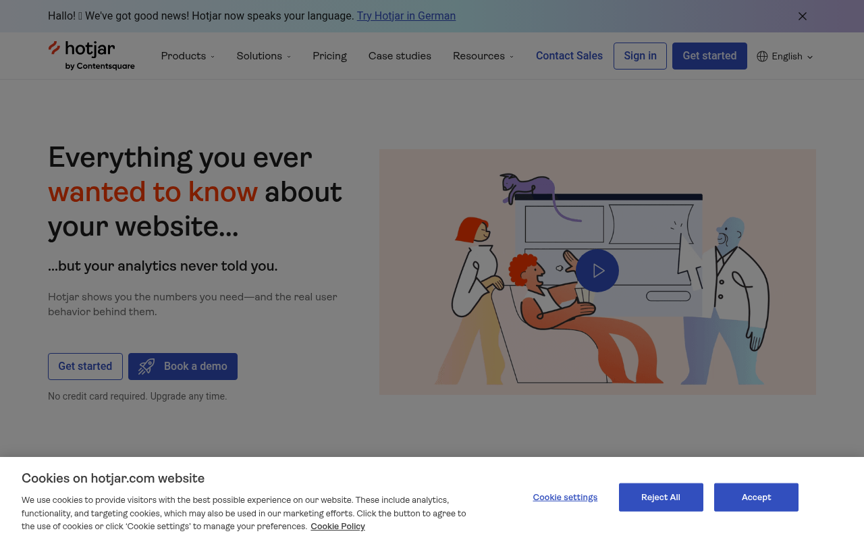
Task: Close the German language announcement banner
Action: coord(803,16)
